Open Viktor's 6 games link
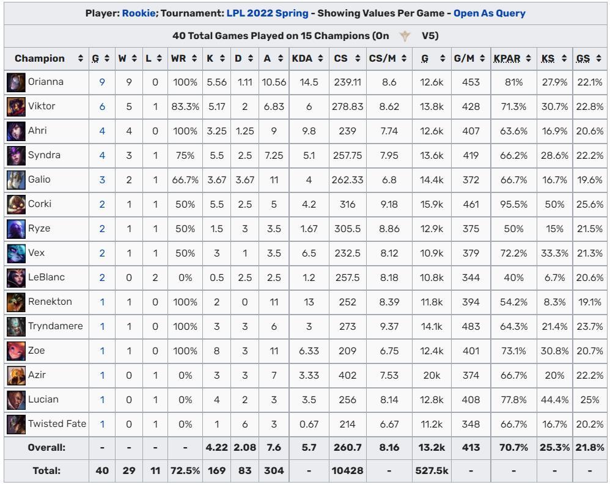610x485 pixels. 102,106
